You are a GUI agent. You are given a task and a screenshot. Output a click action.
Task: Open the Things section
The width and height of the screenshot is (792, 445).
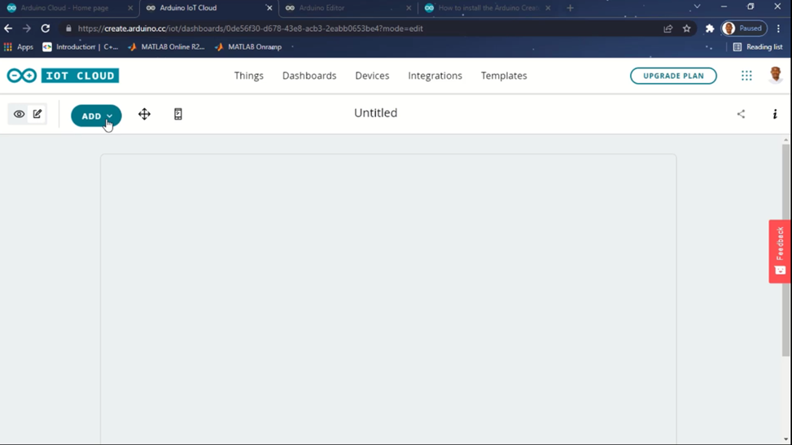pyautogui.click(x=248, y=76)
